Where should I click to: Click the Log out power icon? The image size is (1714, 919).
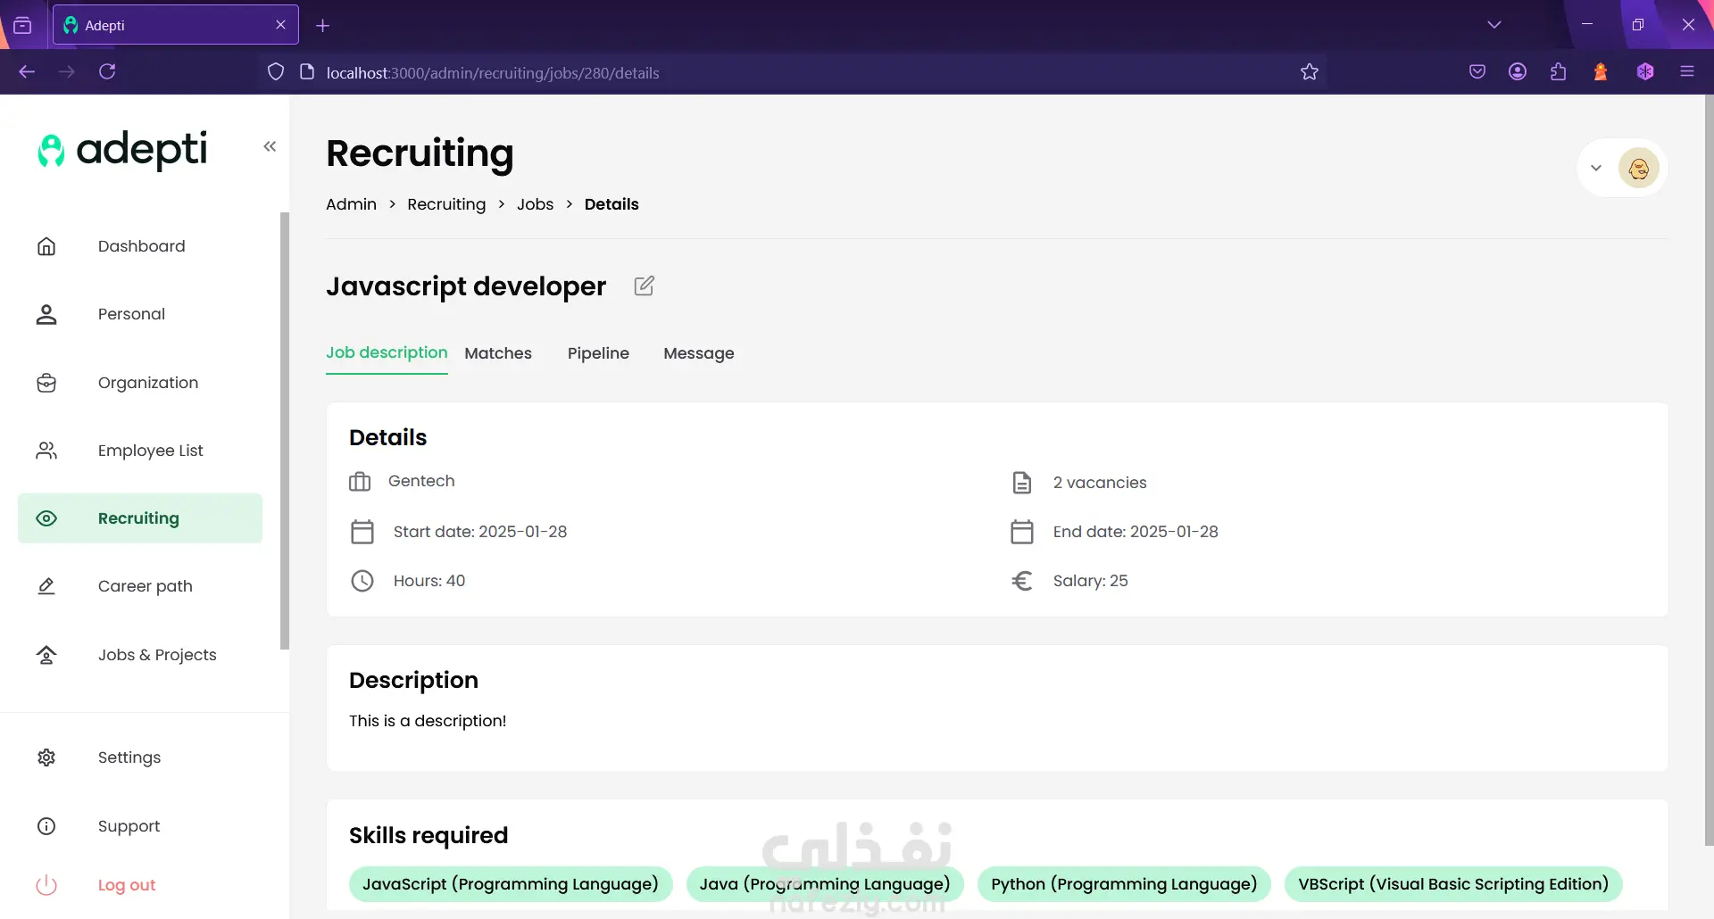(x=46, y=885)
